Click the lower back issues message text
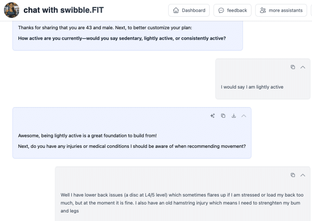 click(182, 203)
